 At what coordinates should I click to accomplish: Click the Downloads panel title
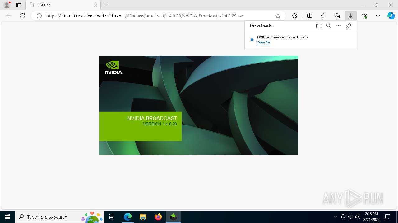[261, 26]
